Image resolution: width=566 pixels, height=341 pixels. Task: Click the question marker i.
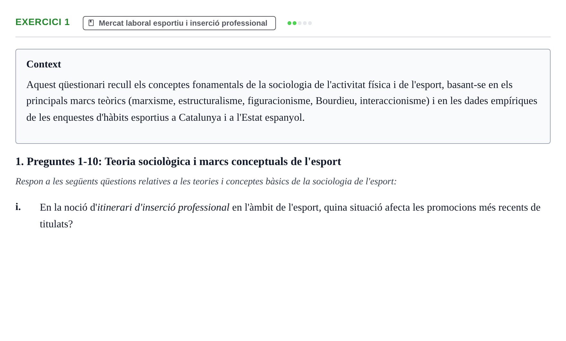click(x=18, y=207)
